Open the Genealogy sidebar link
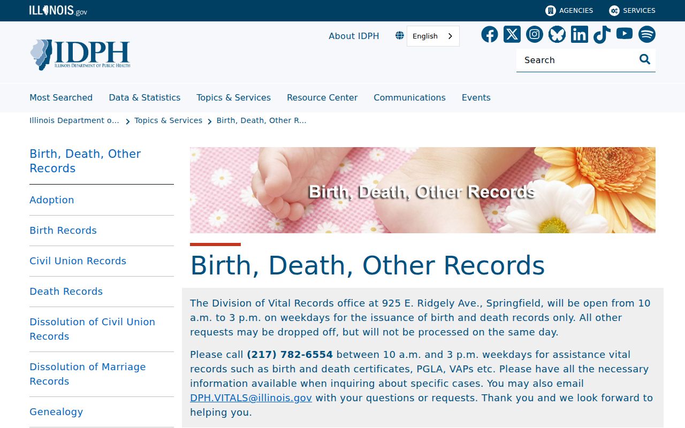 [x=56, y=411]
